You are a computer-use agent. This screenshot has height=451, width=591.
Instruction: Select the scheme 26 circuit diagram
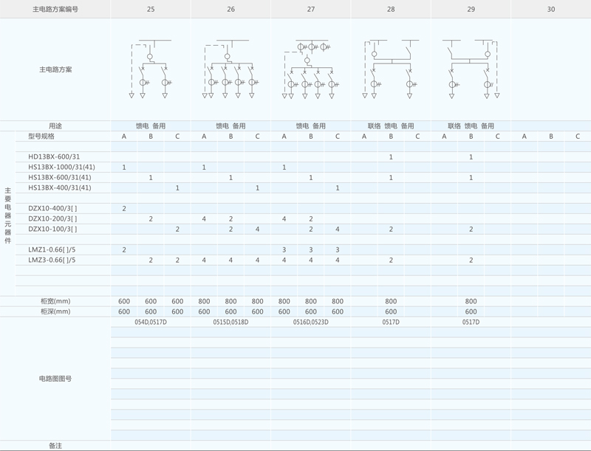pos(230,69)
